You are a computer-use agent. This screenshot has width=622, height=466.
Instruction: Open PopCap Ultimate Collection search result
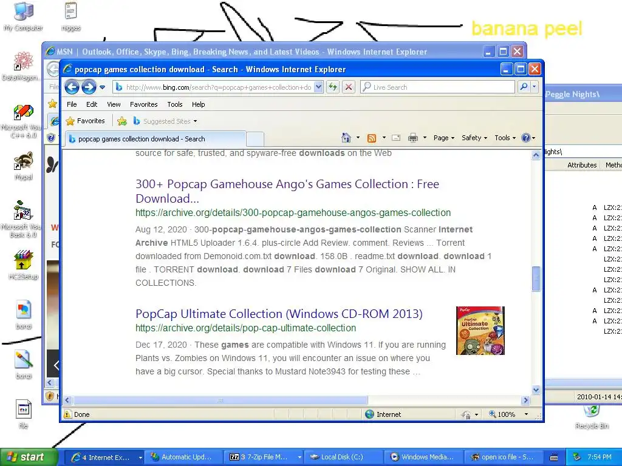[279, 314]
